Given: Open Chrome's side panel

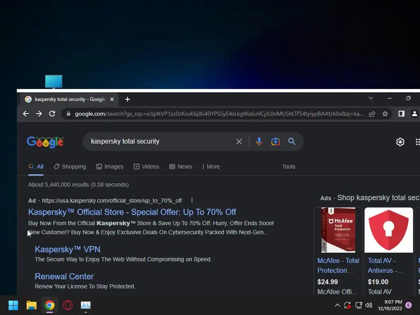Looking at the screenshot, I should [401, 114].
